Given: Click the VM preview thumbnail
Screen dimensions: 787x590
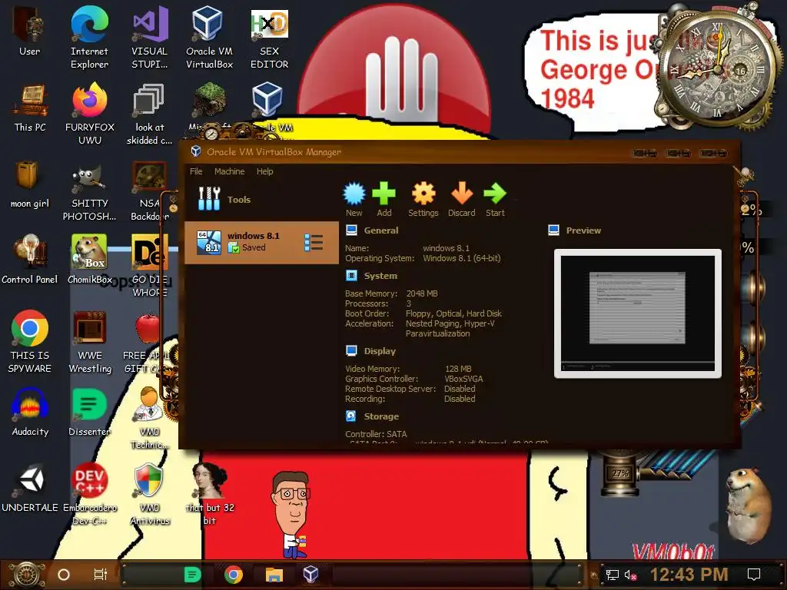Looking at the screenshot, I should [x=637, y=313].
